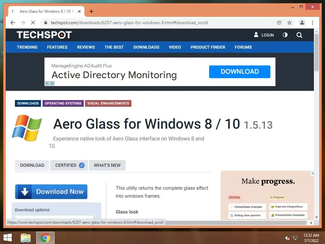
Task: Click the Chrome forward arrow
Action: pos(23,23)
